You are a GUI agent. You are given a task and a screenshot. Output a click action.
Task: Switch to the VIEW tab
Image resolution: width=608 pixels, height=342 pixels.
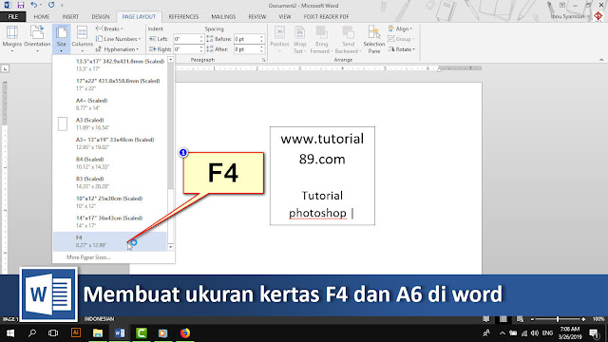click(x=285, y=17)
